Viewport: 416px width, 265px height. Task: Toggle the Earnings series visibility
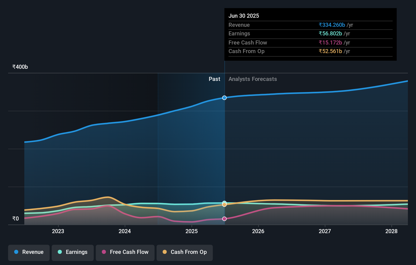(73, 252)
